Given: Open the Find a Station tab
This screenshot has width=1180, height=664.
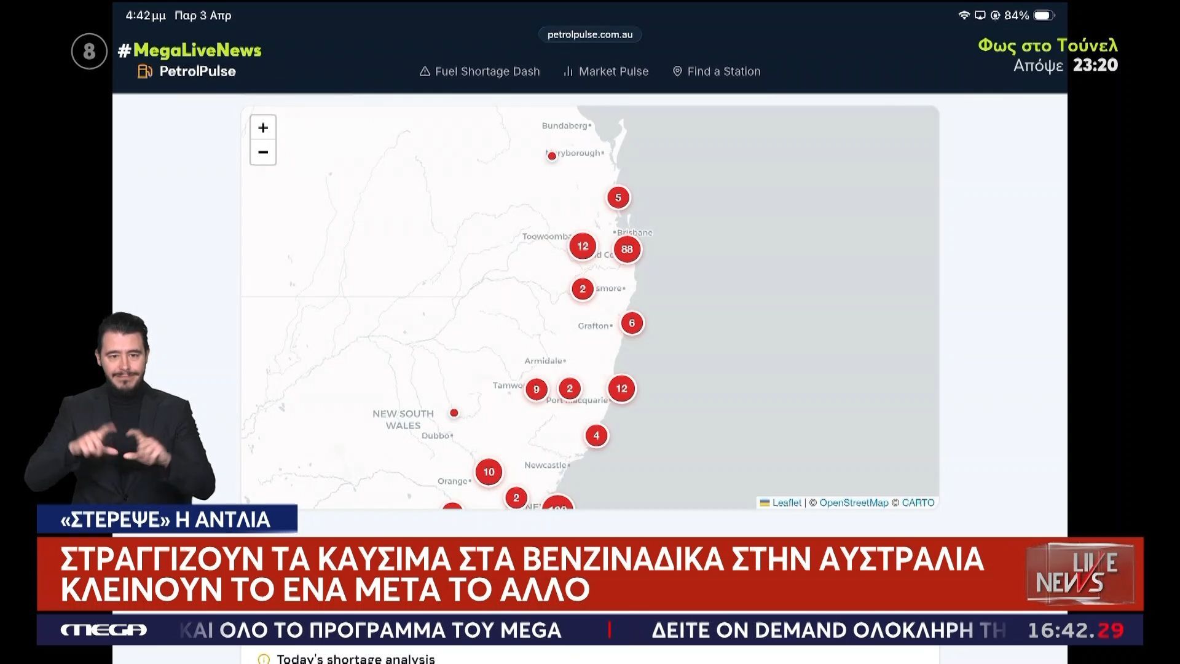Looking at the screenshot, I should coord(717,71).
